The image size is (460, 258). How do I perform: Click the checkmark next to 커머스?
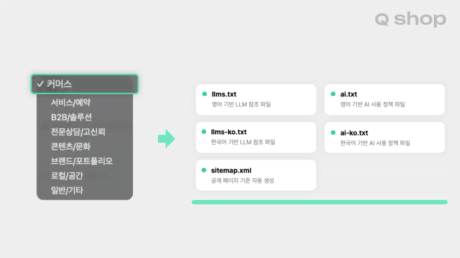coord(40,84)
